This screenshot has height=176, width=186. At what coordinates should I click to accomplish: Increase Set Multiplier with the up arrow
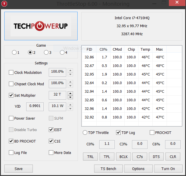70,93
